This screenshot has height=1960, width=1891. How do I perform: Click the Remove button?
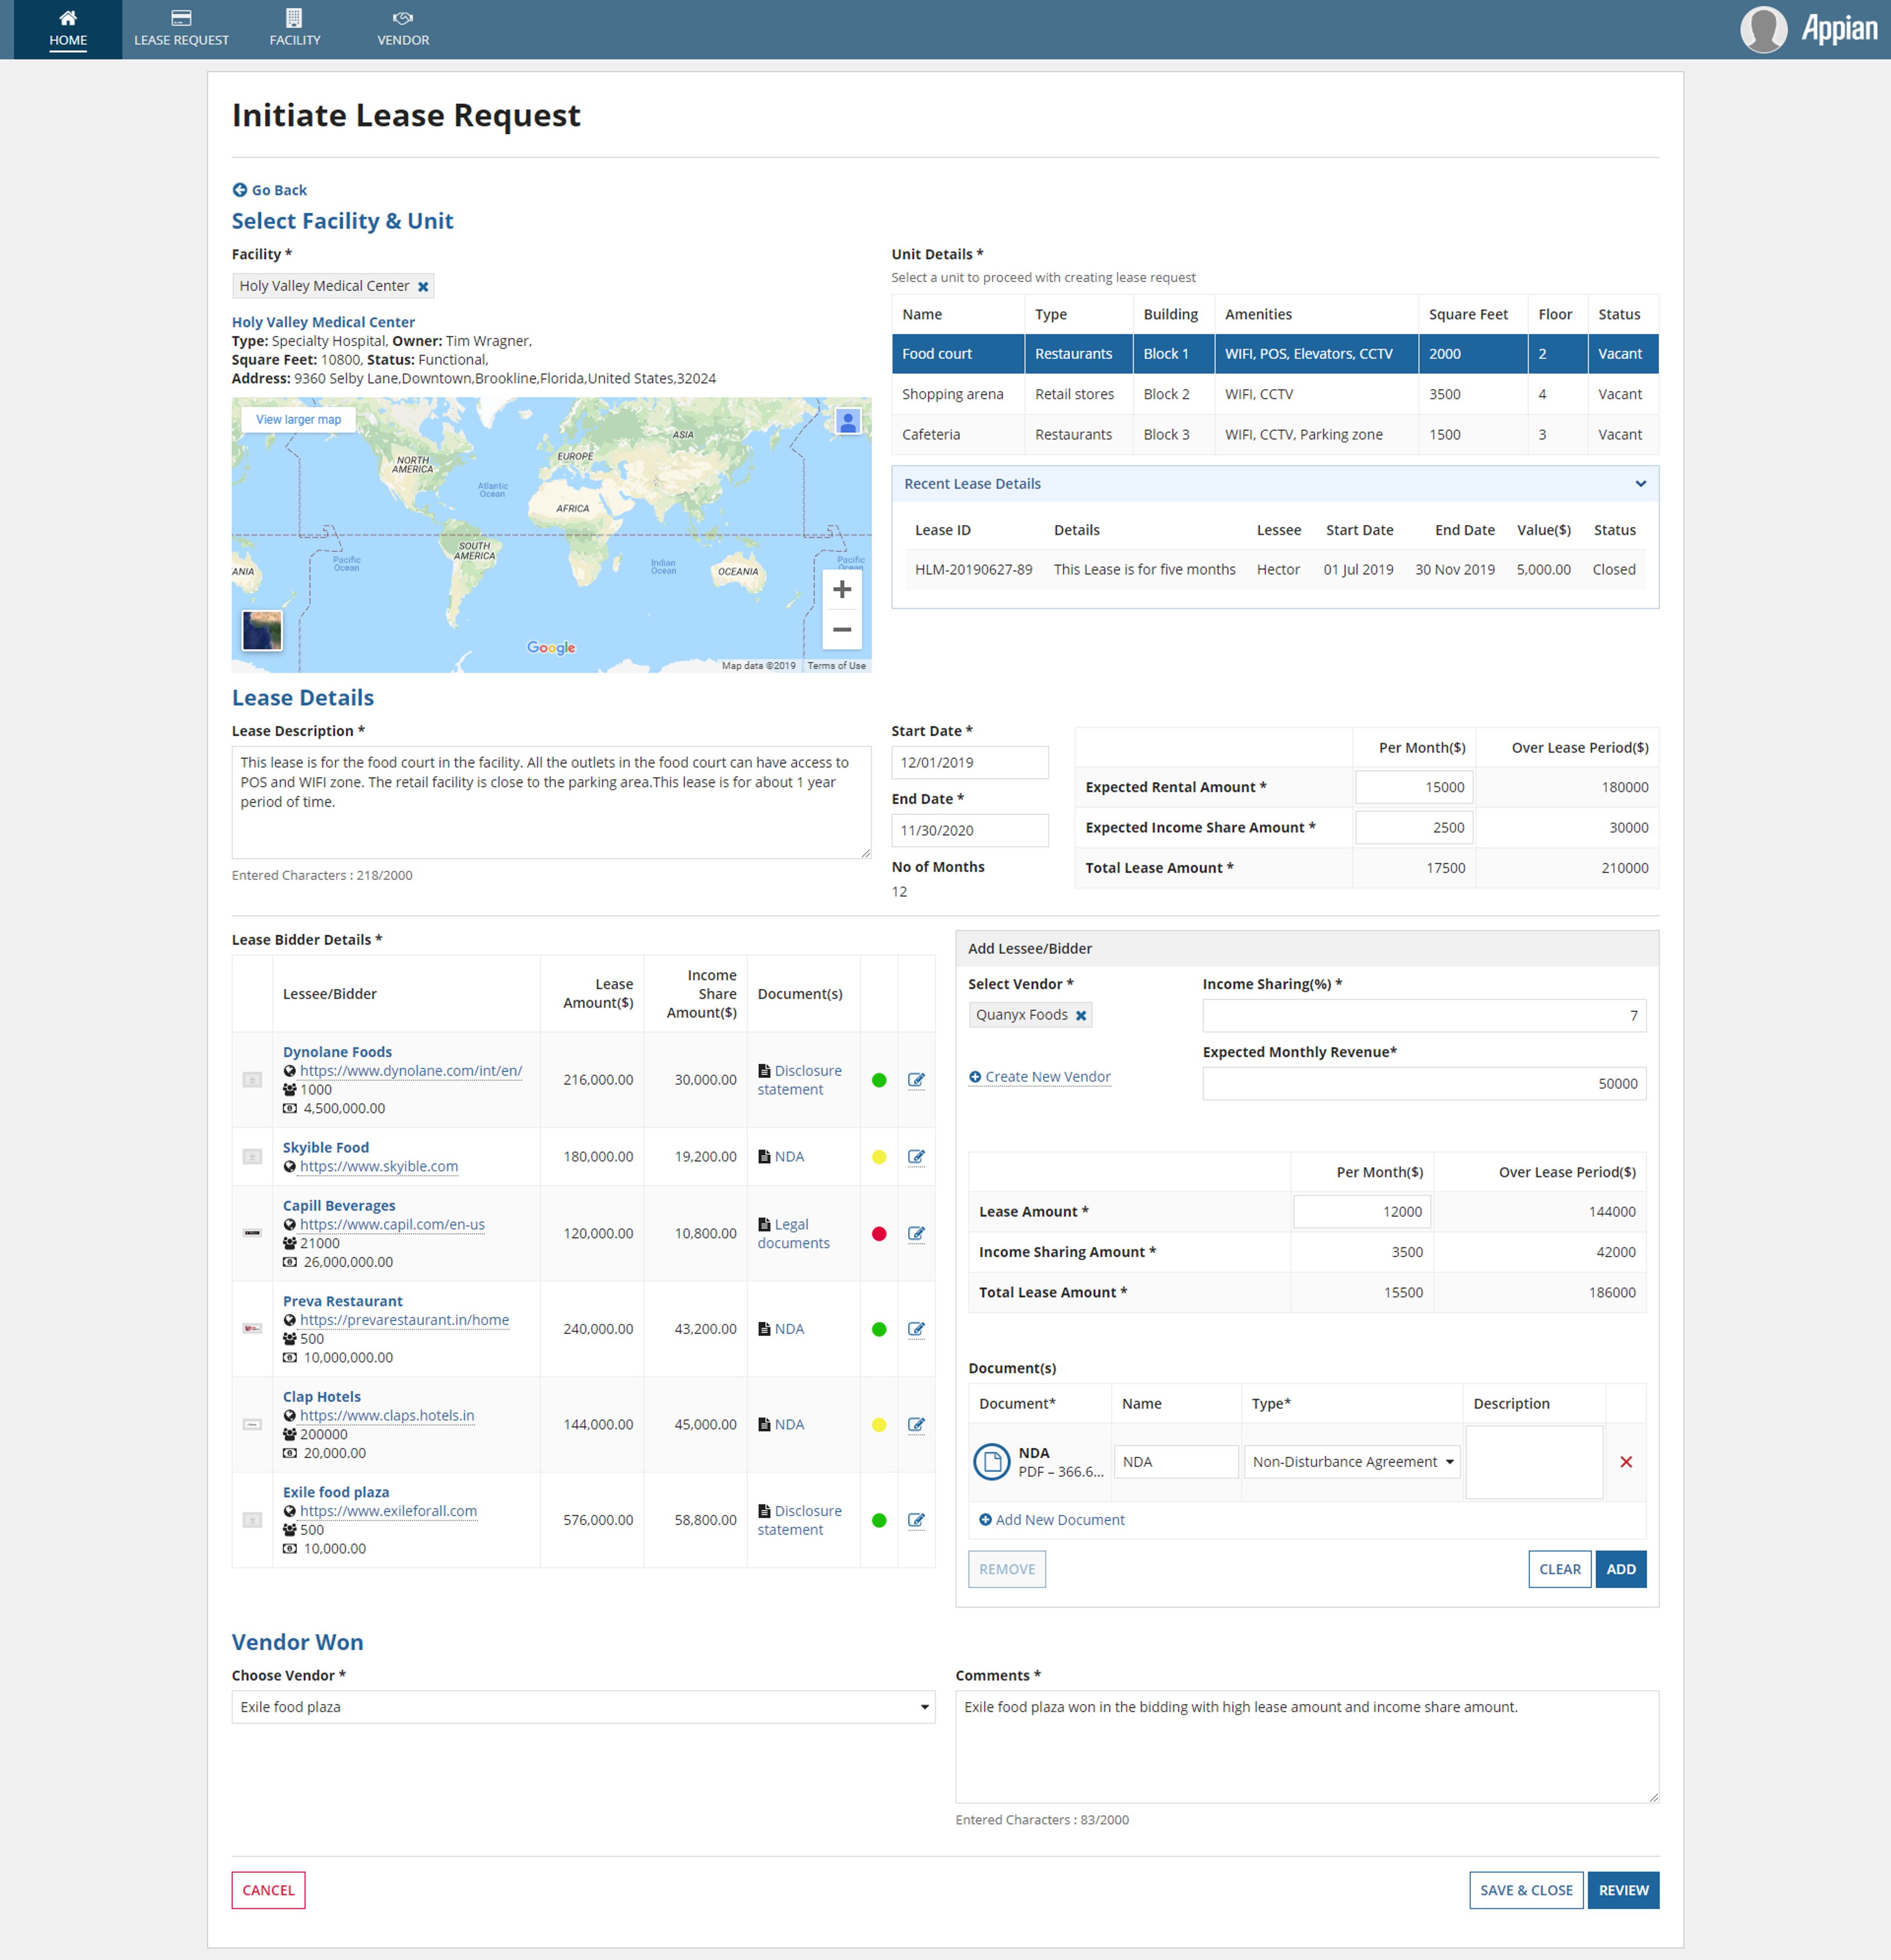[x=1007, y=1570]
